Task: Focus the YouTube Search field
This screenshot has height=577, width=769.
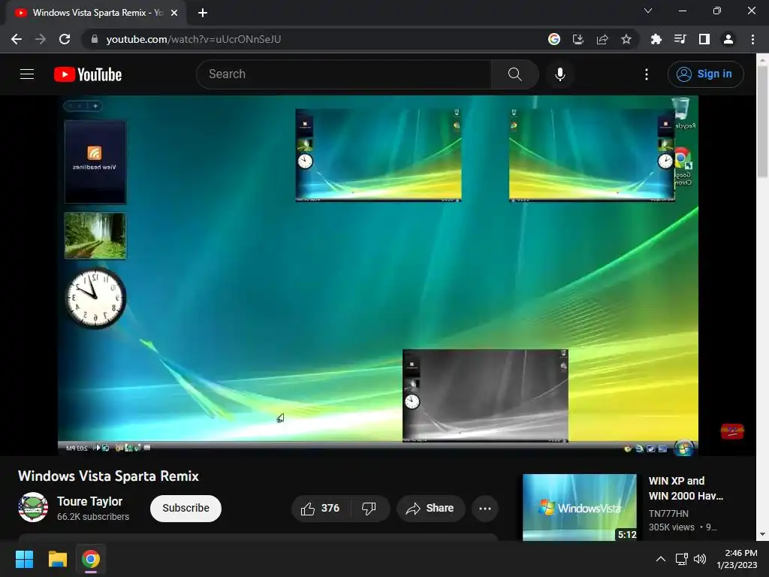Action: click(344, 74)
